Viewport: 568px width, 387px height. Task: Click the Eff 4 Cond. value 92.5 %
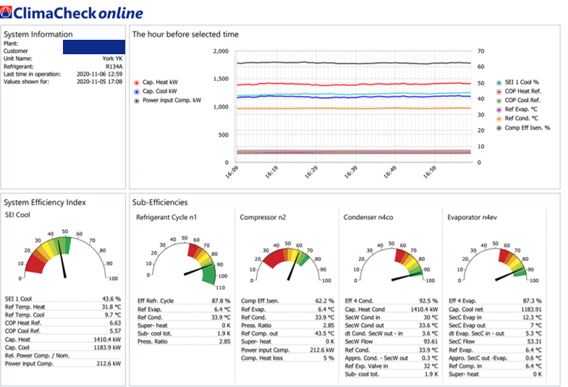(x=428, y=301)
